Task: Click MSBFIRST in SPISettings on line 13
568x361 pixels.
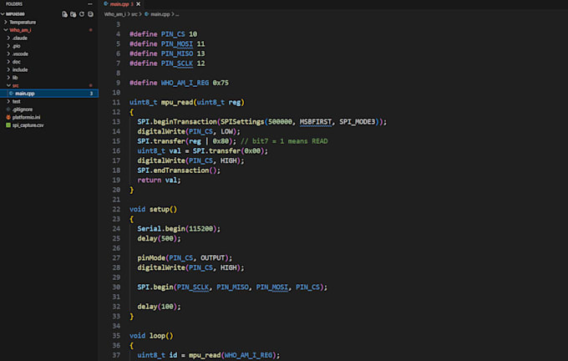Action: click(315, 122)
